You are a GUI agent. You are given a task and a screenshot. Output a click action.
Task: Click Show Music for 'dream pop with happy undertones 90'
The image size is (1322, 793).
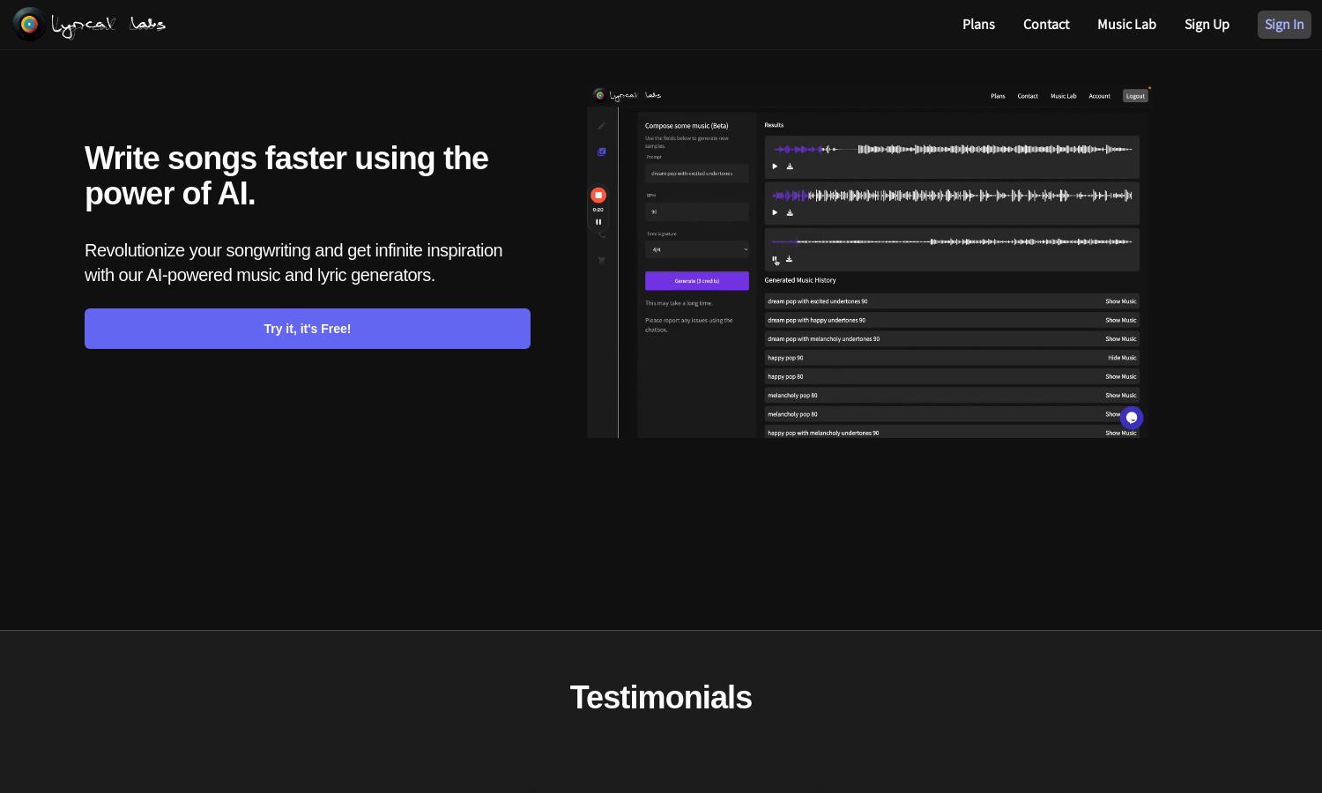(x=1121, y=320)
